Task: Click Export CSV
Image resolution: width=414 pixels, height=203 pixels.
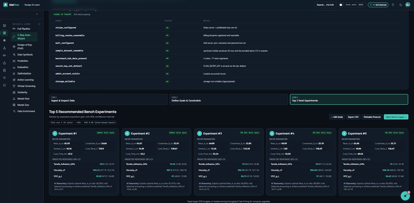Action: pos(353,117)
